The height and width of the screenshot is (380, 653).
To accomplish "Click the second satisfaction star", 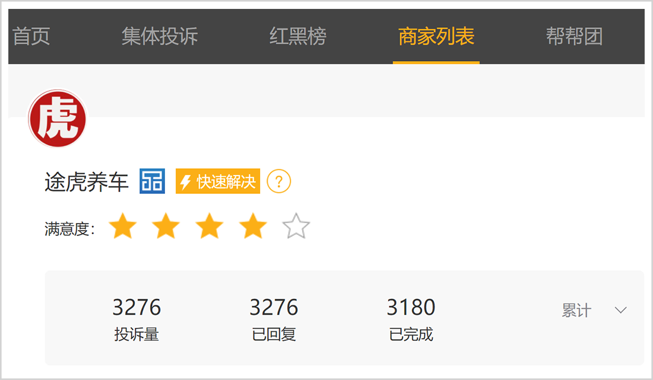I will tap(166, 226).
